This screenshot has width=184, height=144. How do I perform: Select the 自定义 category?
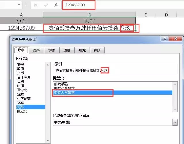click(x=22, y=111)
